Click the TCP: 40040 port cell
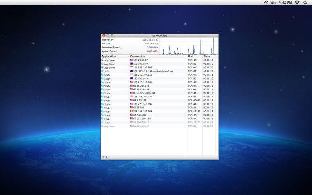The height and width of the screenshot is (195, 312). click(x=194, y=100)
